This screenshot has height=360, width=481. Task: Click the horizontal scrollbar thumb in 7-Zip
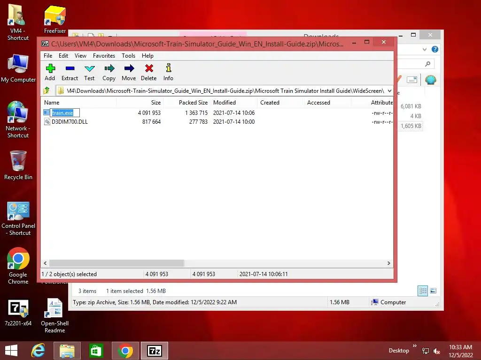pos(116,263)
